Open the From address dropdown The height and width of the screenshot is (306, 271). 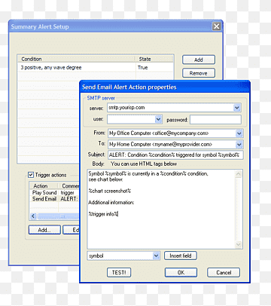(239, 133)
